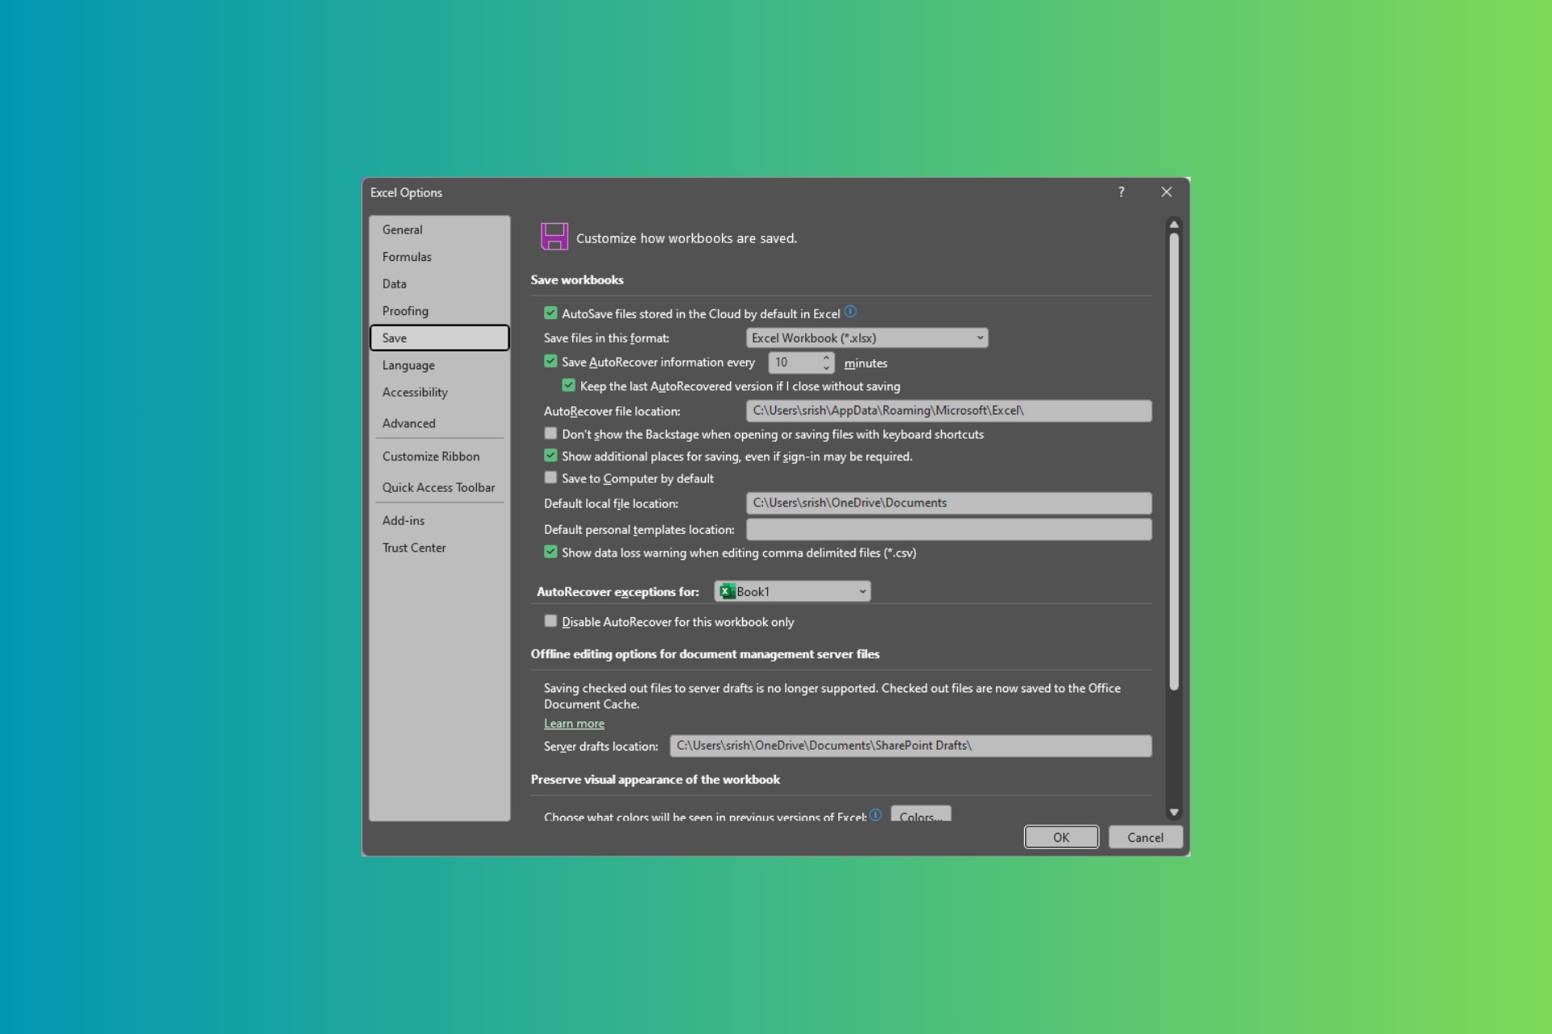The height and width of the screenshot is (1034, 1552).
Task: Click the Server drafts location field
Action: 911,746
